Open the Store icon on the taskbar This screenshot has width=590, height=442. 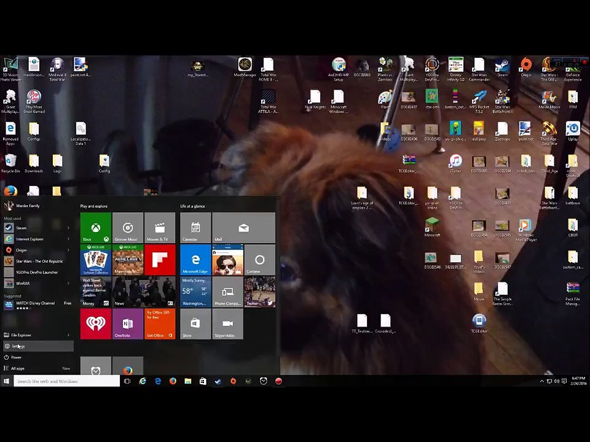click(x=203, y=381)
